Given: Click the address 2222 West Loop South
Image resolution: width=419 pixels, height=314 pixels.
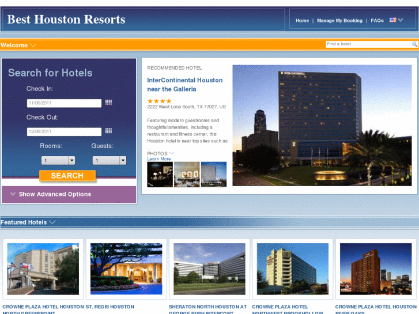Looking at the screenshot, I should [x=187, y=107].
